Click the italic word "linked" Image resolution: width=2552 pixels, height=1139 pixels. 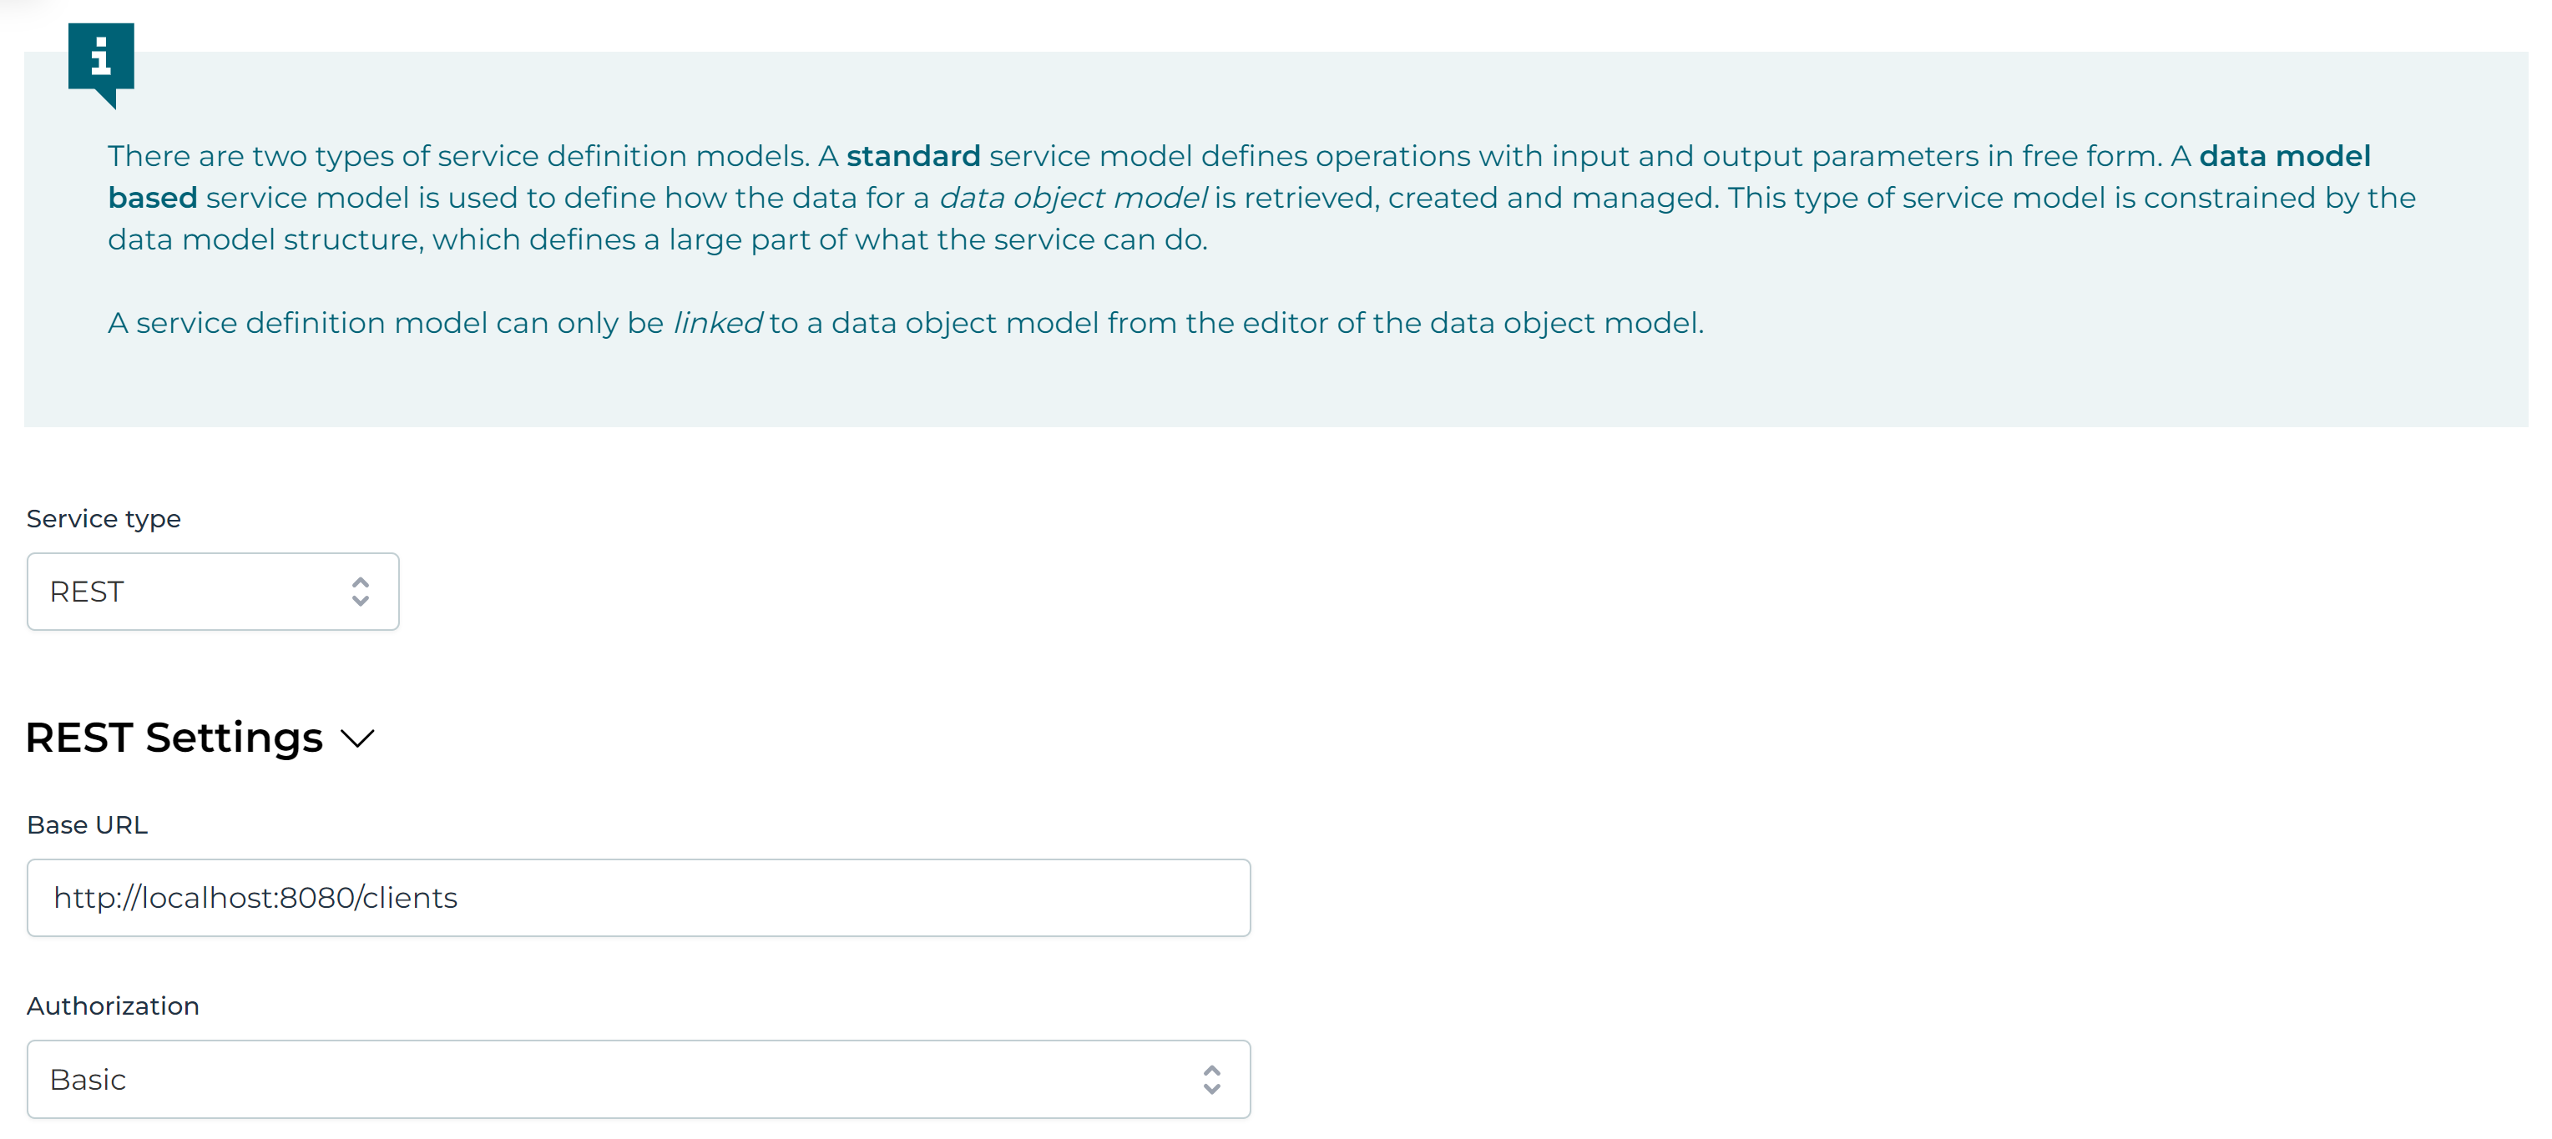click(x=717, y=323)
